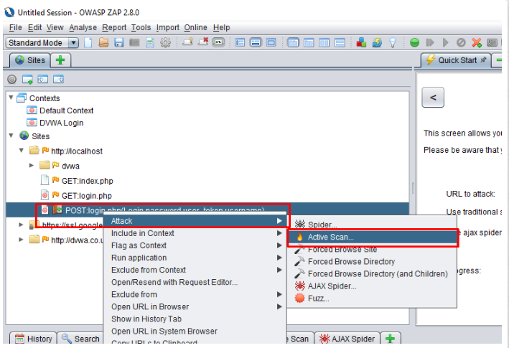Snapshot the session using the toolbar icon
This screenshot has width=509, height=348.
click(134, 42)
